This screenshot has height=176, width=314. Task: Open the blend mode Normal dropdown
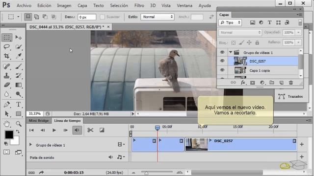tap(240, 32)
